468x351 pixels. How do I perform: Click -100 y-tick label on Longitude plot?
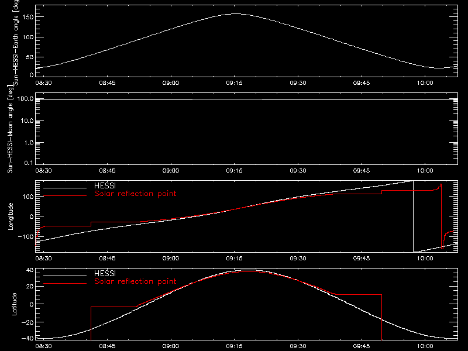click(x=26, y=236)
